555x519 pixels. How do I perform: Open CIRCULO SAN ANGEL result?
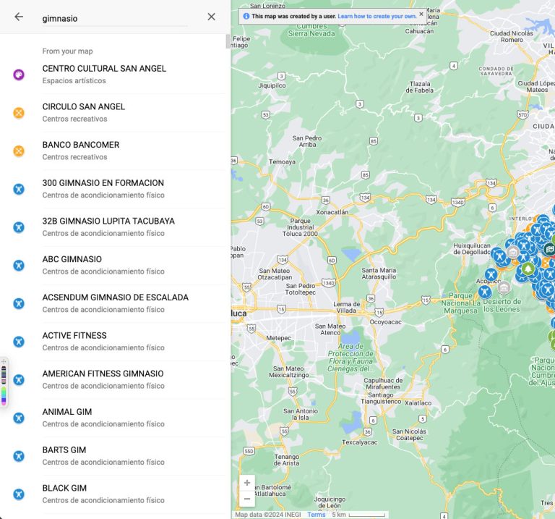coord(113,113)
